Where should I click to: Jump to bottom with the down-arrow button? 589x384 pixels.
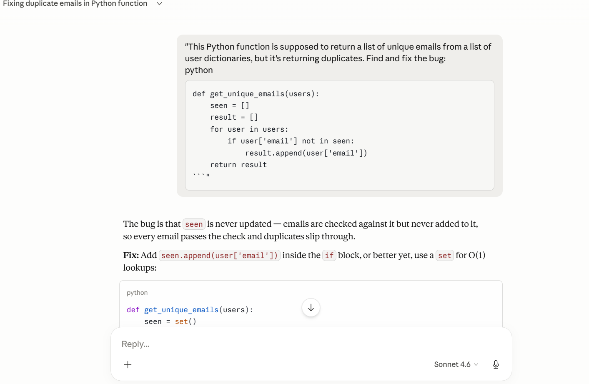(311, 308)
